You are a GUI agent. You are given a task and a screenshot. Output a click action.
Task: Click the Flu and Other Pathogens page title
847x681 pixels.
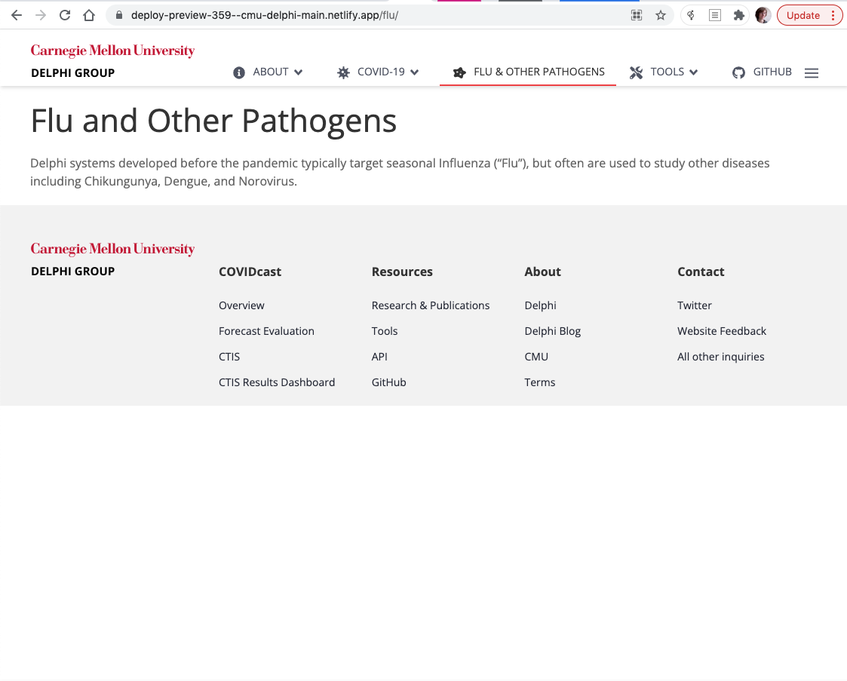pyautogui.click(x=213, y=121)
